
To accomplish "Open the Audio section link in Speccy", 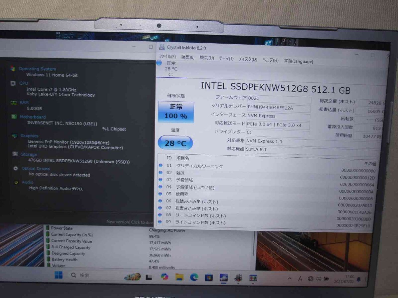I will pos(28,182).
